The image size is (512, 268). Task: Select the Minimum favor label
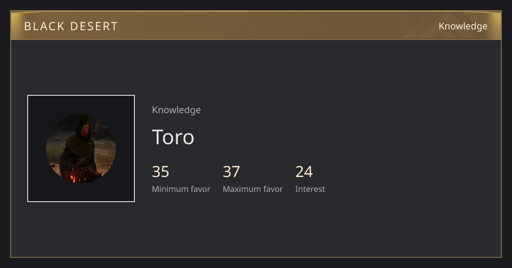(x=181, y=189)
